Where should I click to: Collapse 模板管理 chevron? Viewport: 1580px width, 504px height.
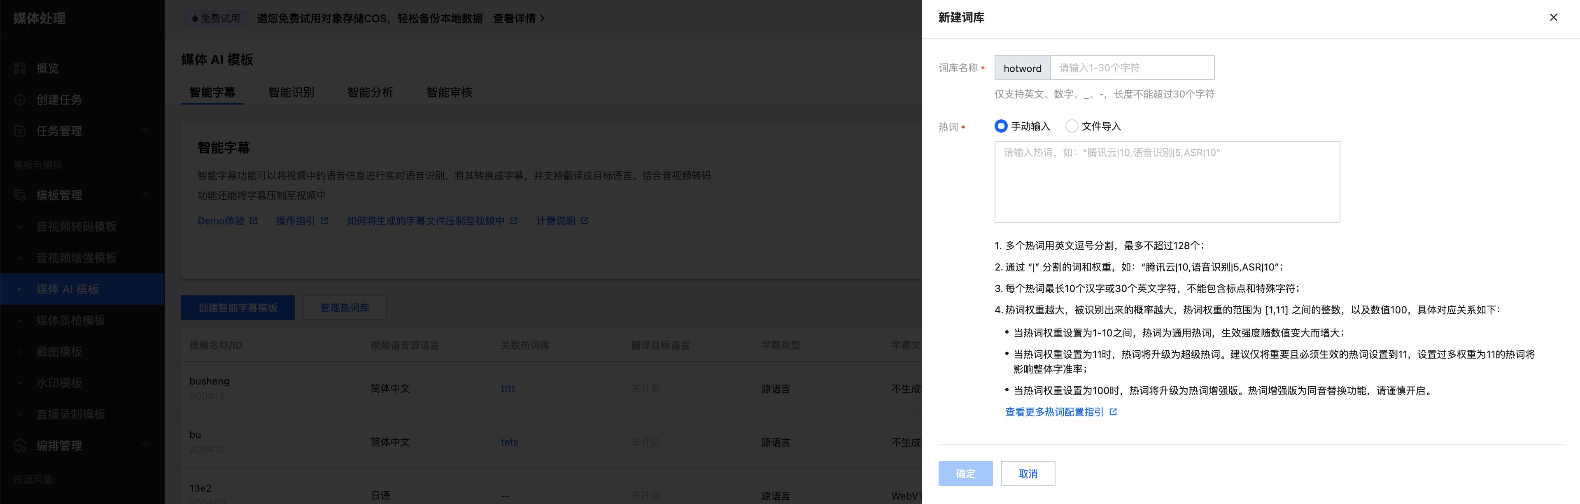[x=145, y=195]
